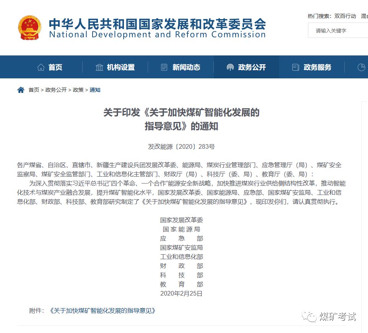Viewport: 368px width, 333px height.
Task: Click signature line 工业和信息化部
Action: [x=181, y=257]
